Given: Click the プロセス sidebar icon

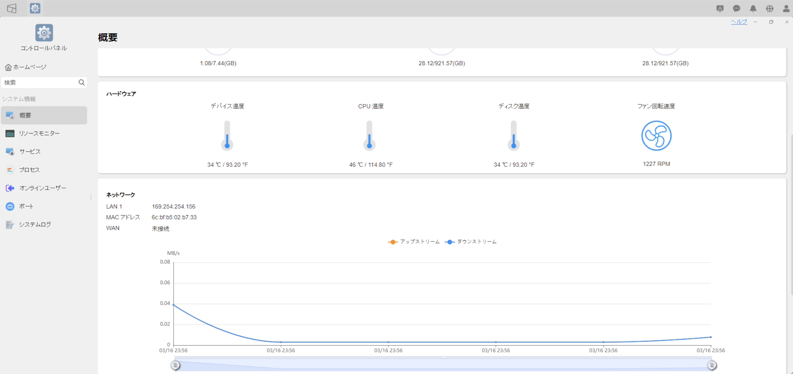Looking at the screenshot, I should 10,170.
